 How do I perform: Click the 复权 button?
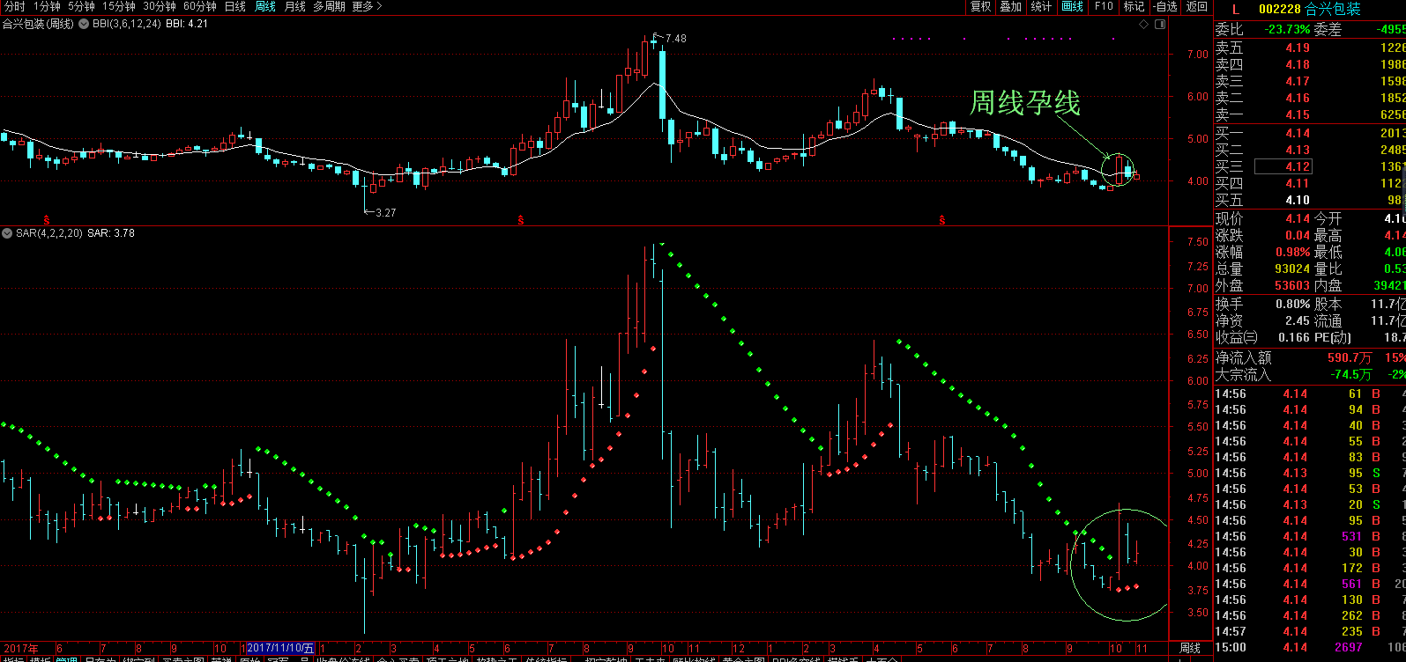980,6
